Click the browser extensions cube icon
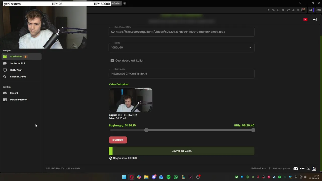322x181 pixels. pos(311,10)
